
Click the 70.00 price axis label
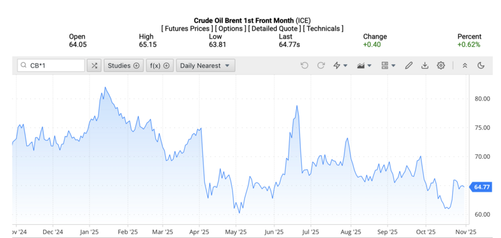pyautogui.click(x=482, y=156)
